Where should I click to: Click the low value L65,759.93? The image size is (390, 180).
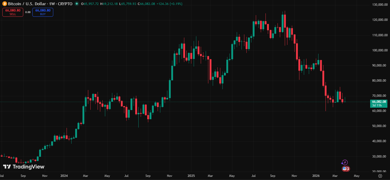click(128, 4)
